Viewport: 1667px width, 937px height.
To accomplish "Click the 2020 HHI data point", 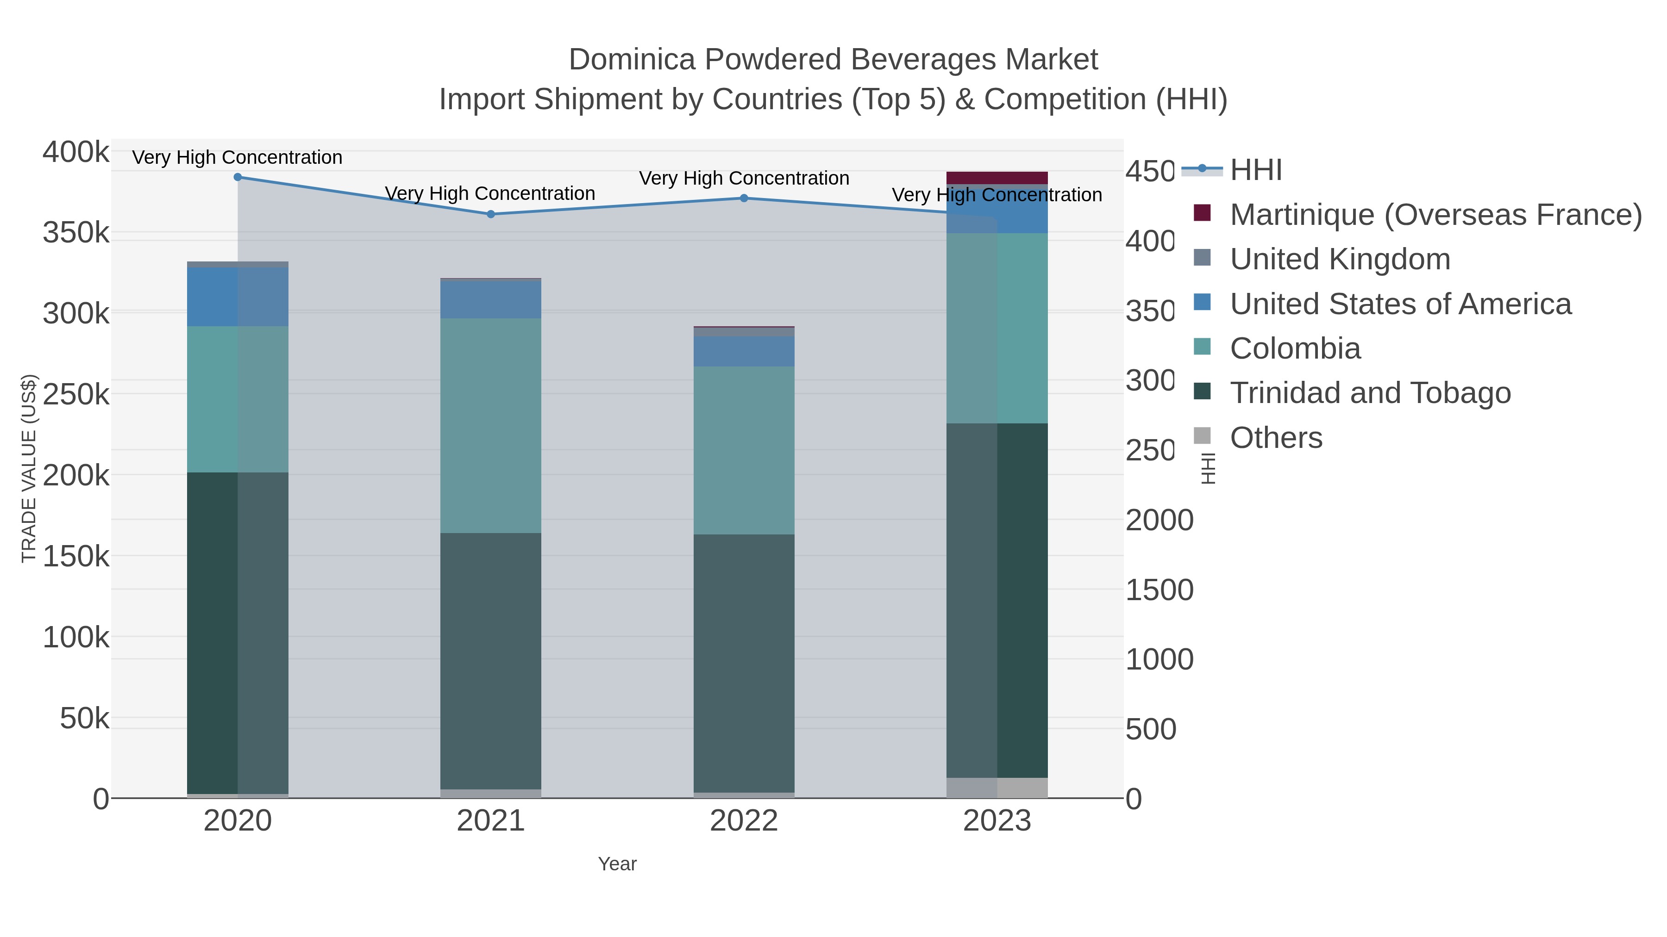I will [x=238, y=177].
